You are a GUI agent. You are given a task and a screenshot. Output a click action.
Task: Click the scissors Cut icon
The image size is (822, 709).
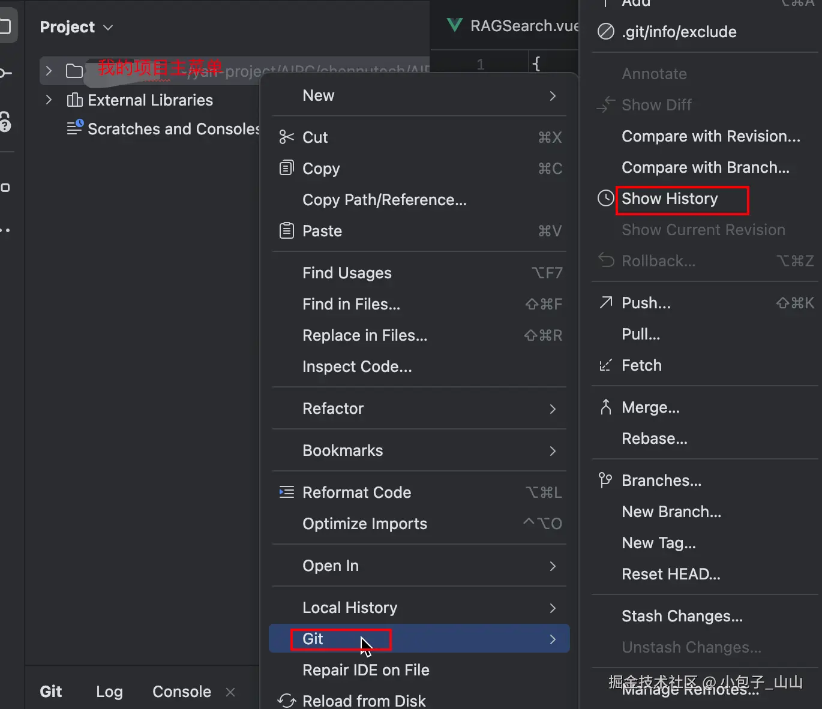[x=286, y=137]
